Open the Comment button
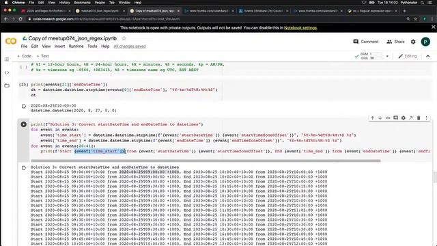Image resolution: width=437 pixels, height=246 pixels. tap(366, 42)
